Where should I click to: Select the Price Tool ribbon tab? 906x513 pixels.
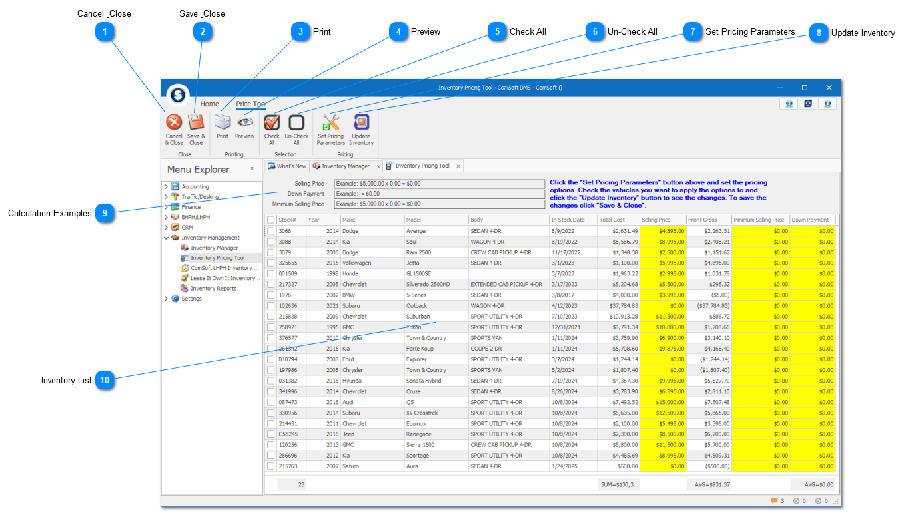[251, 104]
